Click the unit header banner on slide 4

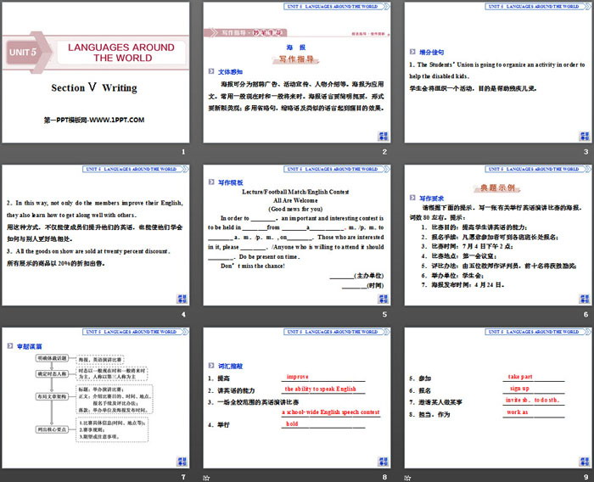pyautogui.click(x=135, y=169)
